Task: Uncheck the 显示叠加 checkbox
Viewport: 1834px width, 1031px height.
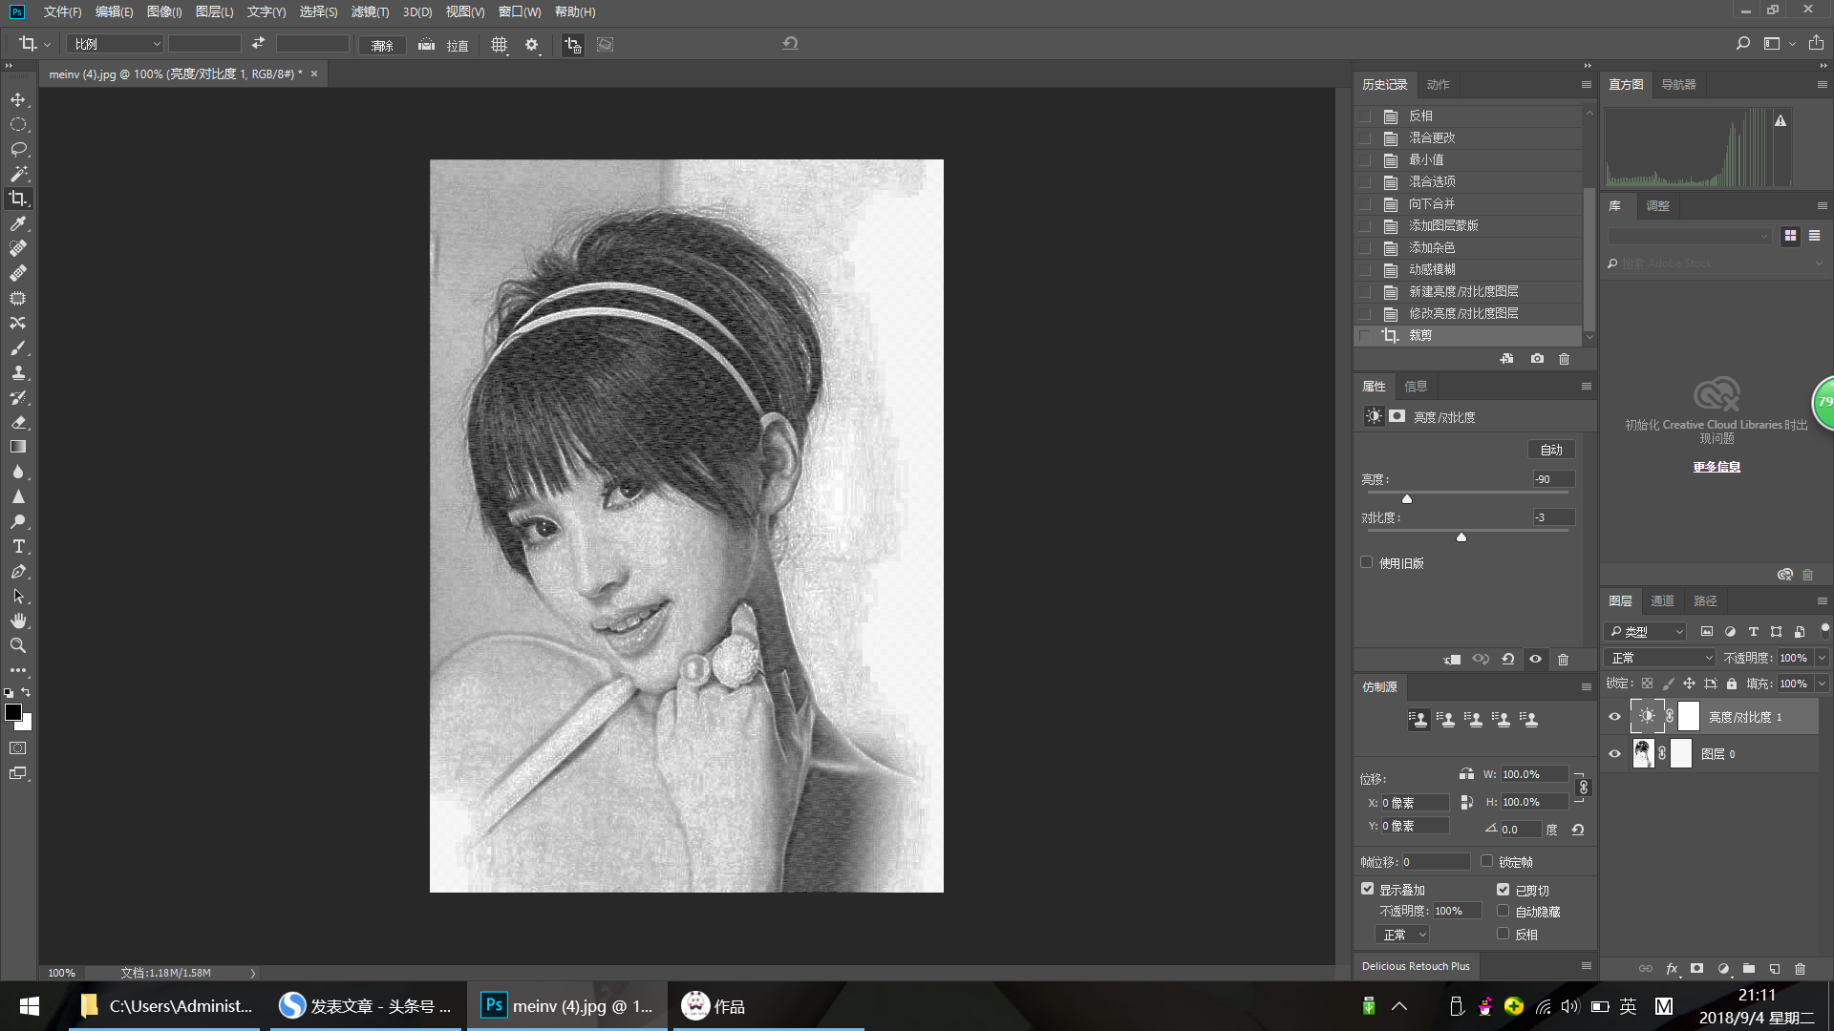Action: (x=1368, y=889)
